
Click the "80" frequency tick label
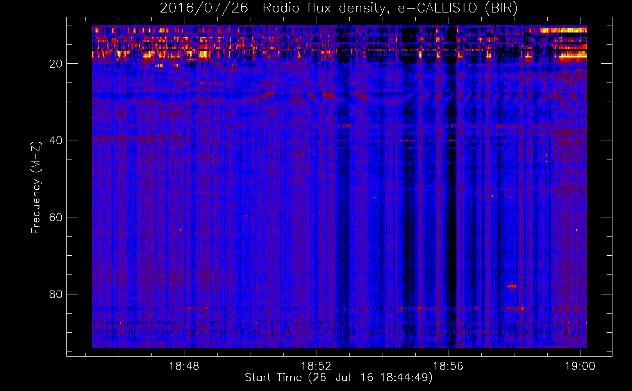(56, 294)
